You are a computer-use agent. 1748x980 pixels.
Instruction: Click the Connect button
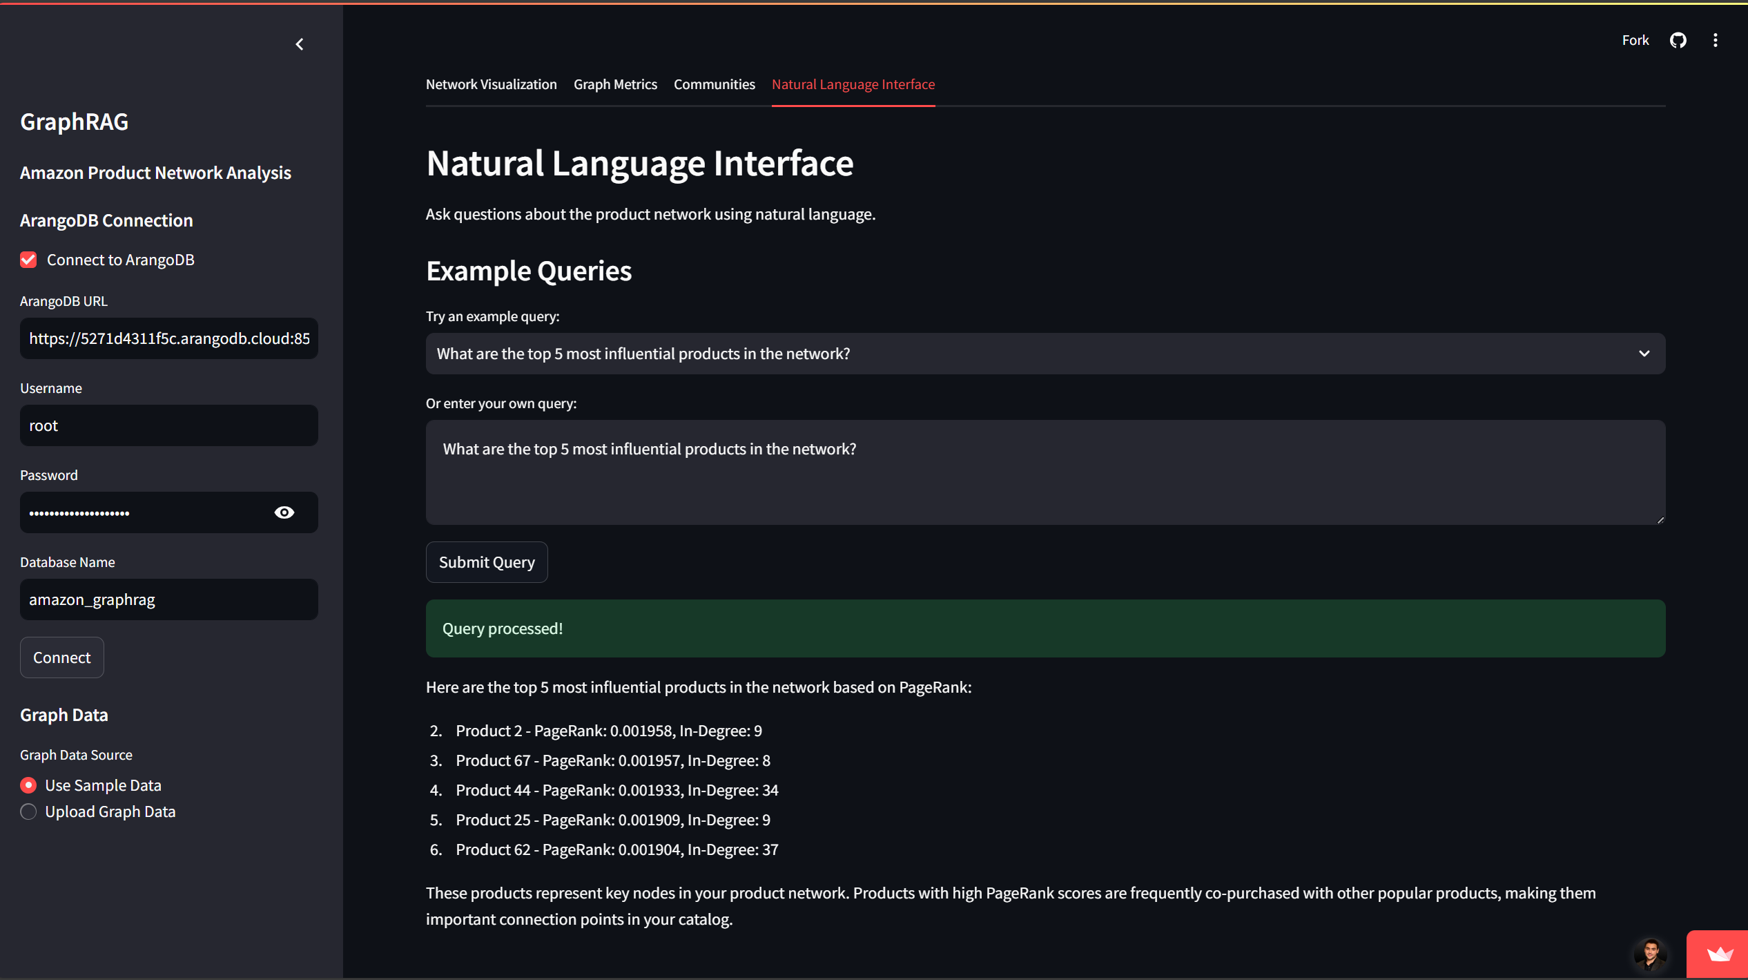point(62,657)
